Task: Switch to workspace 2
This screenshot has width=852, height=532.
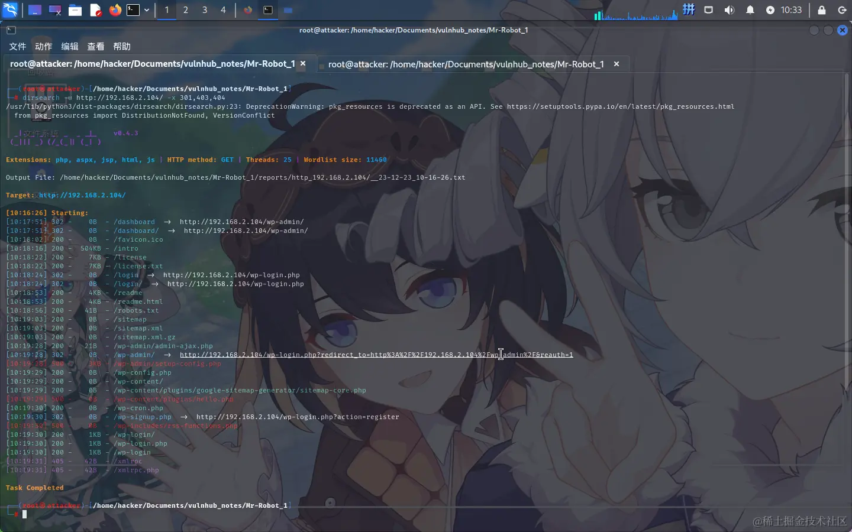Action: point(186,10)
